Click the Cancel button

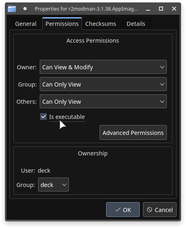click(x=160, y=210)
